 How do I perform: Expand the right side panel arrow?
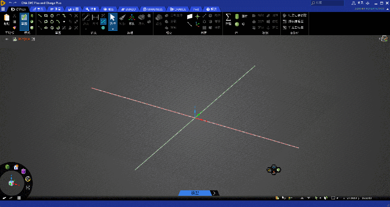pyautogui.click(x=380, y=39)
